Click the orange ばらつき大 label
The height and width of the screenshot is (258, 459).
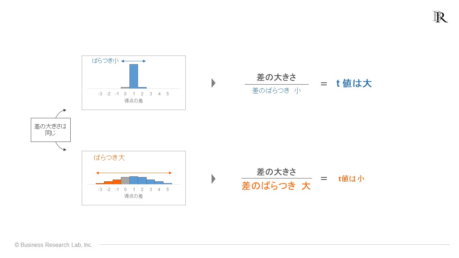tap(109, 157)
